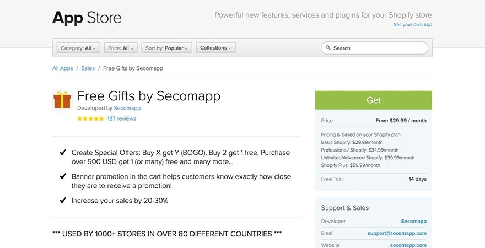Navigate to Sales breadcrumb link
Screen dimensions: 485x248
point(88,68)
